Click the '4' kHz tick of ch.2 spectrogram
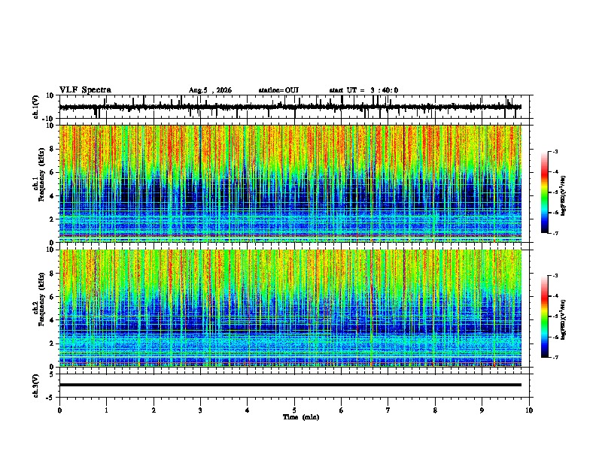This screenshot has width=596, height=460. pyautogui.click(x=53, y=320)
